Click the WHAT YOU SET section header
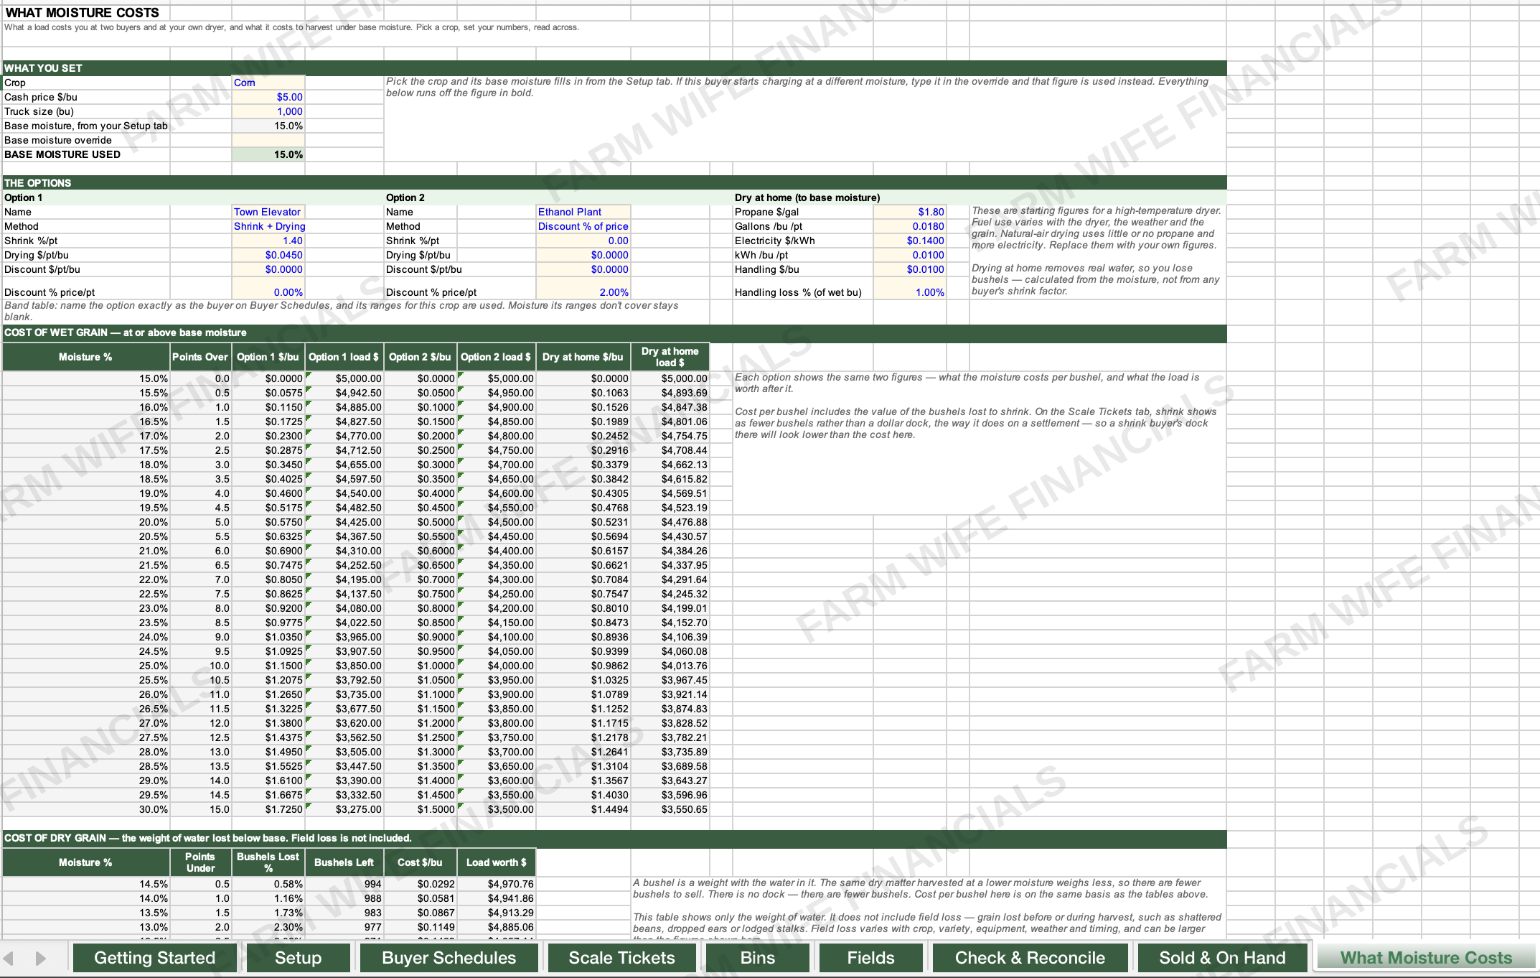Viewport: 1540px width, 978px height. [614, 68]
